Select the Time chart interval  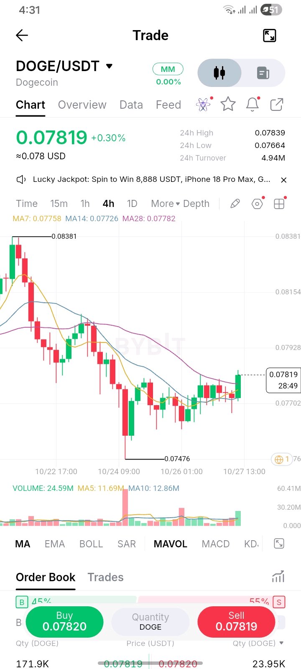[x=27, y=204]
